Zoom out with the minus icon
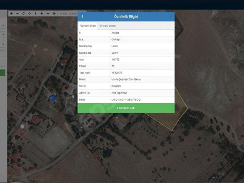The height and width of the screenshot is (183, 244). click(x=18, y=13)
